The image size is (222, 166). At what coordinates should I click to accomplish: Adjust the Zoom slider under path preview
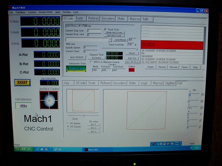[84, 116]
